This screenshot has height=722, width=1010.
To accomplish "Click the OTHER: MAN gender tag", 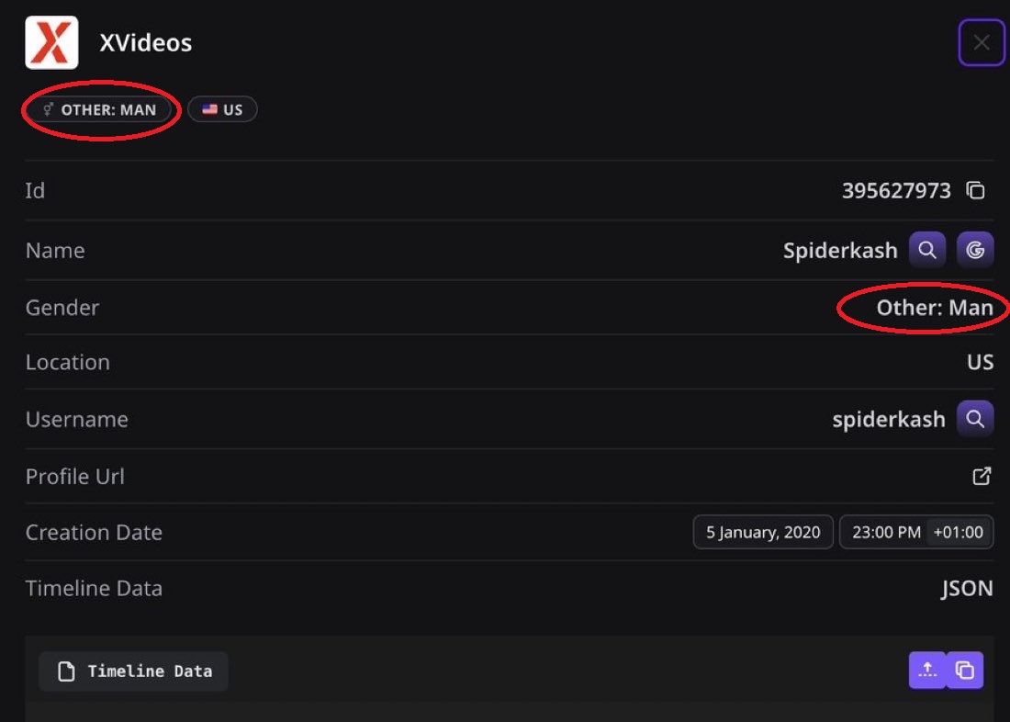I will point(100,110).
